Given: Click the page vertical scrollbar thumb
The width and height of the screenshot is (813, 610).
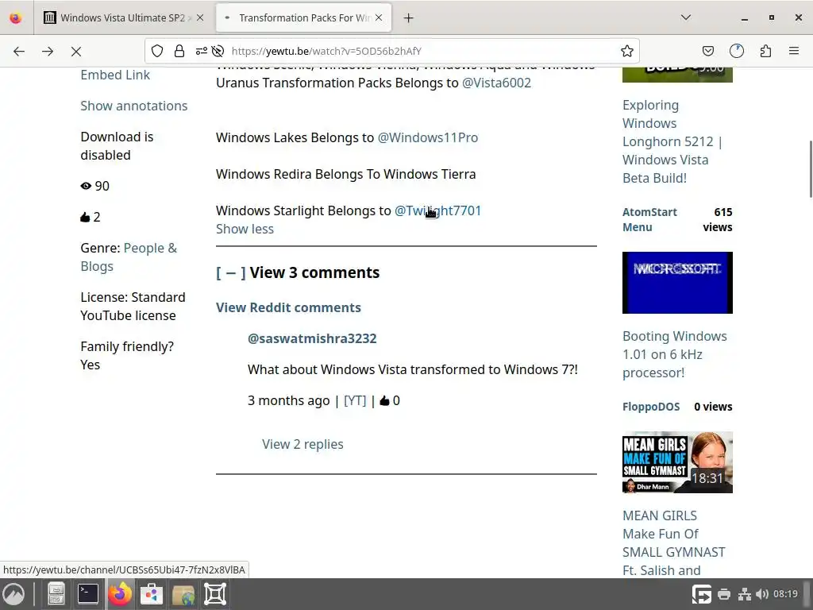Looking at the screenshot, I should [811, 168].
